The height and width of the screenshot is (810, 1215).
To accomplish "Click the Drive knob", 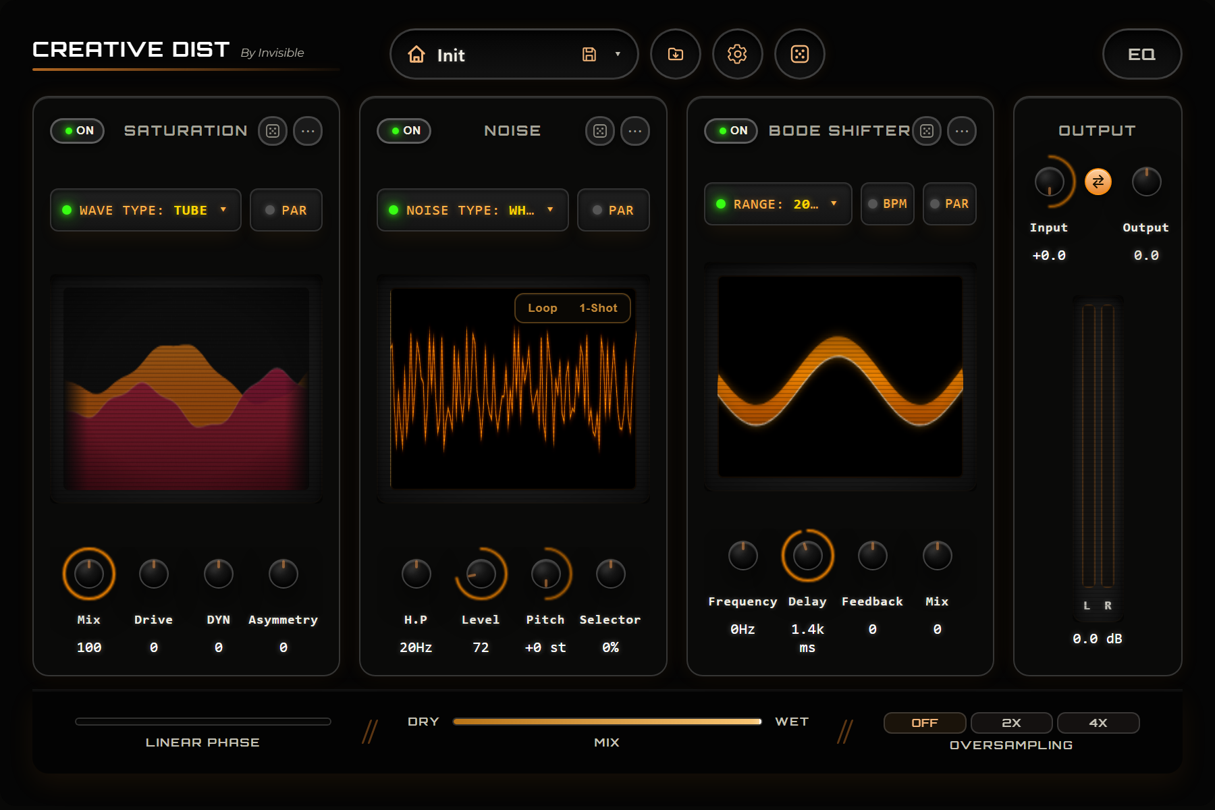I will (154, 574).
